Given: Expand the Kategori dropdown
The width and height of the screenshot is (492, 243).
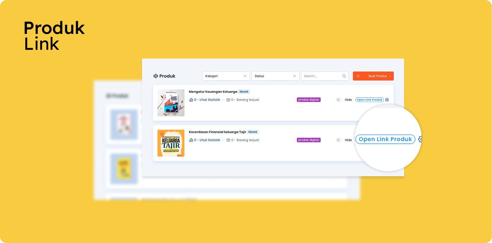Looking at the screenshot, I should coord(226,76).
